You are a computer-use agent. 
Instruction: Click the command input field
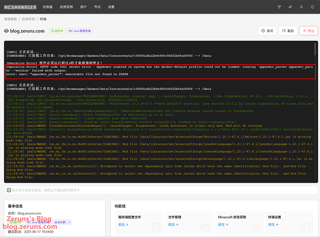161,190
